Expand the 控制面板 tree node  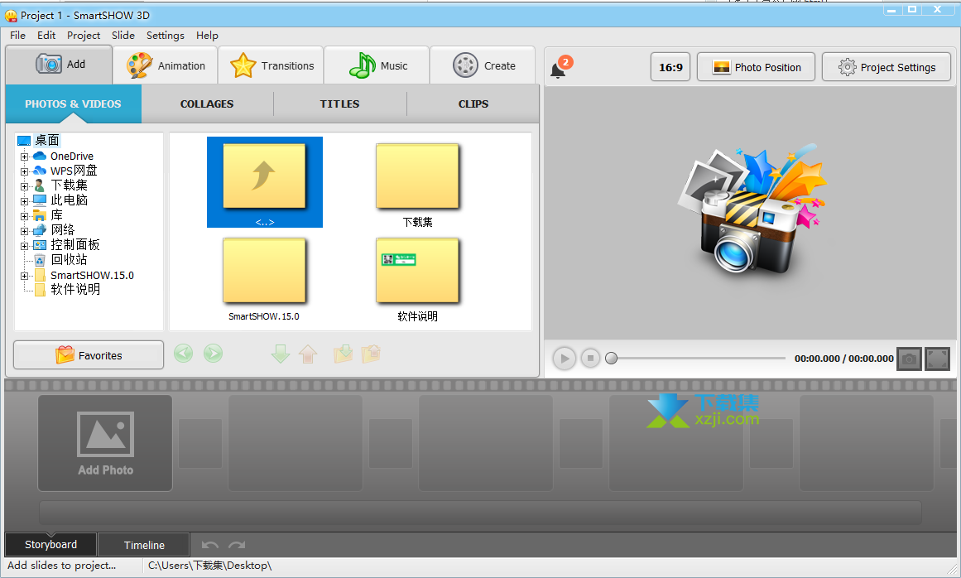point(25,246)
